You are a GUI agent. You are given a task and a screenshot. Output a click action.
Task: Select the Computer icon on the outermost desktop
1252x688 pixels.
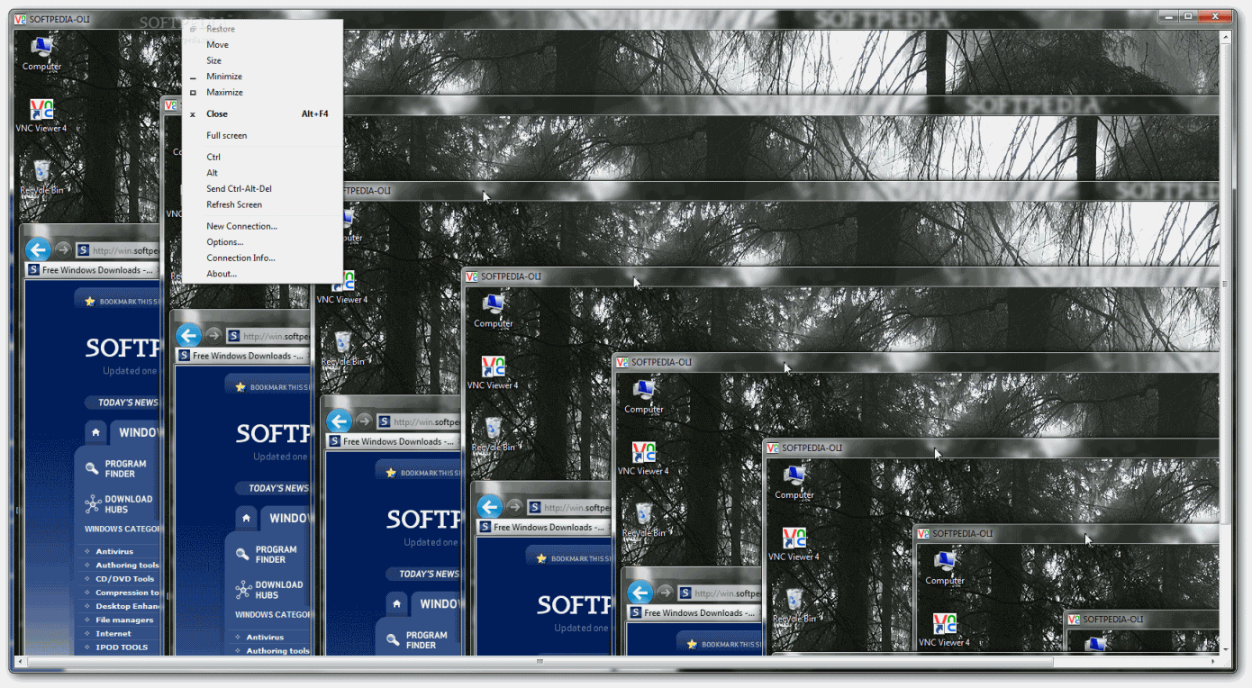click(x=41, y=54)
